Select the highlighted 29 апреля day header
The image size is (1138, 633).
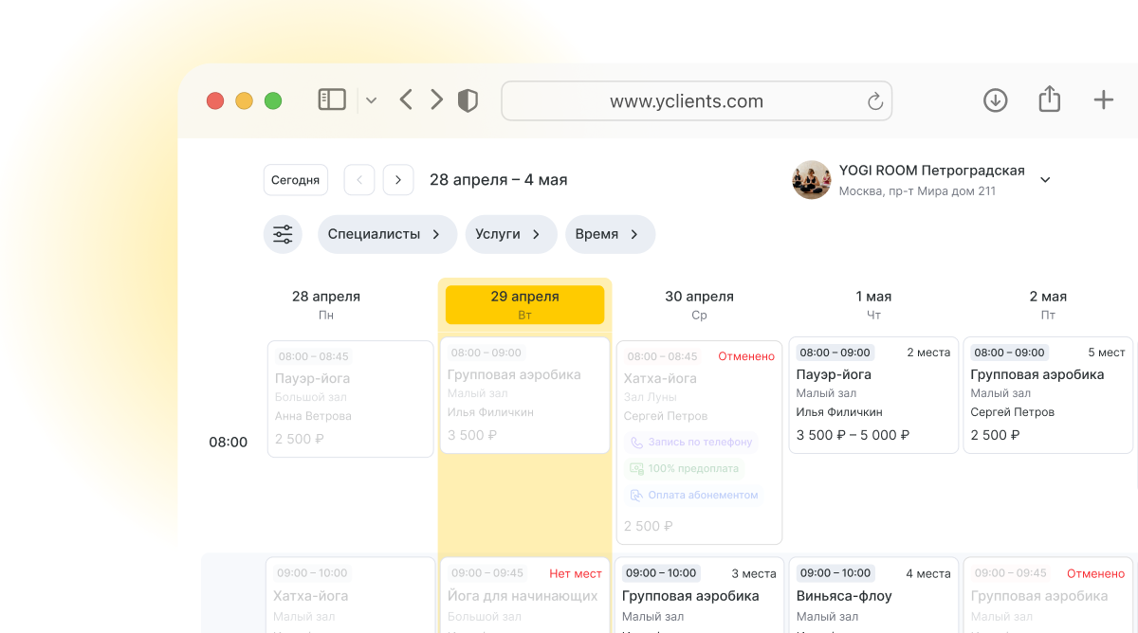point(524,304)
